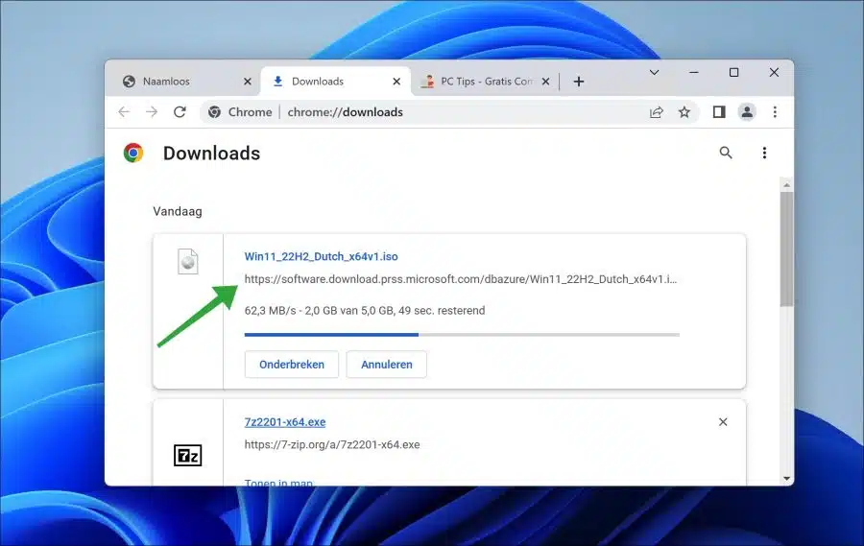This screenshot has height=546, width=864.
Task: Click the scrollbar down arrow
Action: click(x=787, y=478)
